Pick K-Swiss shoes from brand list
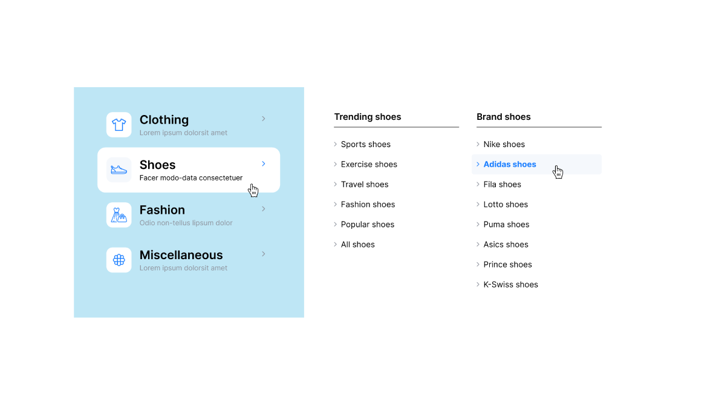This screenshot has height=405, width=719. (510, 285)
